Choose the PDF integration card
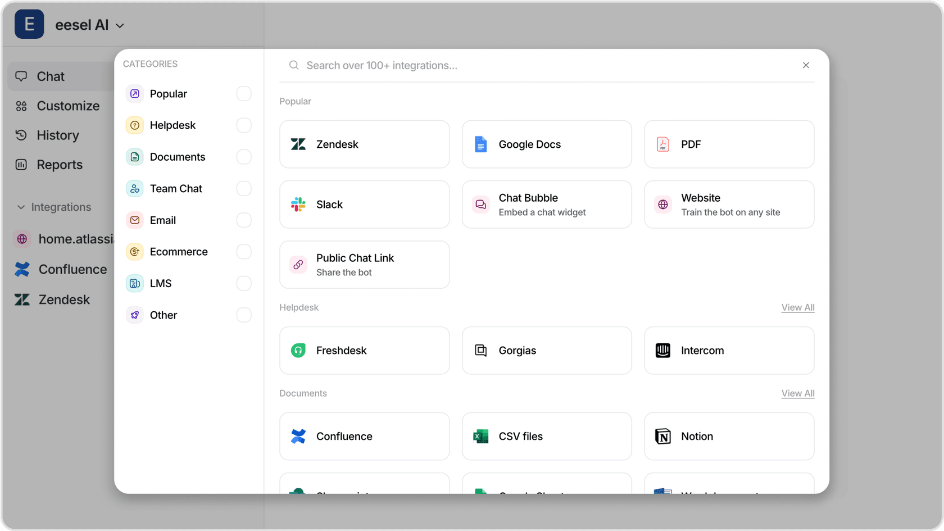Image resolution: width=944 pixels, height=531 pixels. pos(729,144)
